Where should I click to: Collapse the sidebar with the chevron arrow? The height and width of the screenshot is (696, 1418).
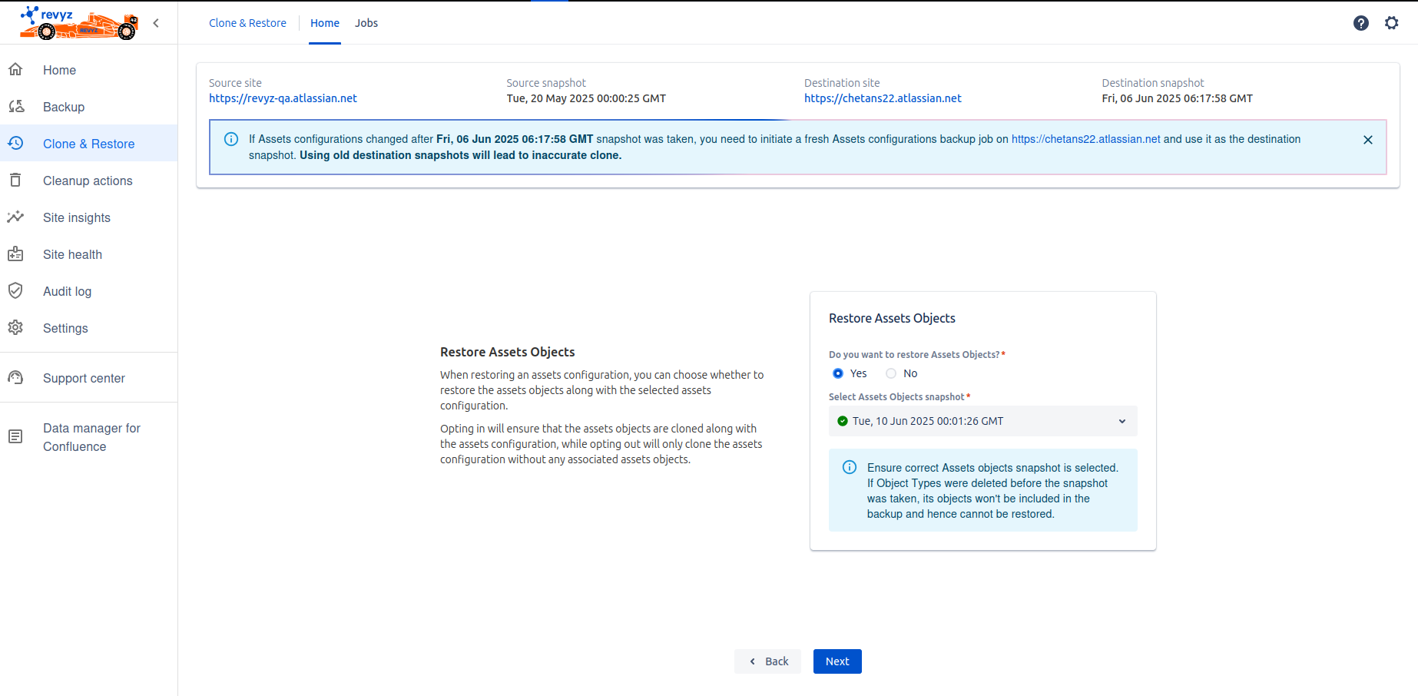[x=156, y=23]
